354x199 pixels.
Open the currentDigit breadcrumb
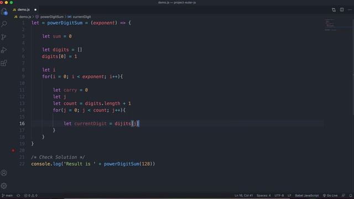click(79, 17)
